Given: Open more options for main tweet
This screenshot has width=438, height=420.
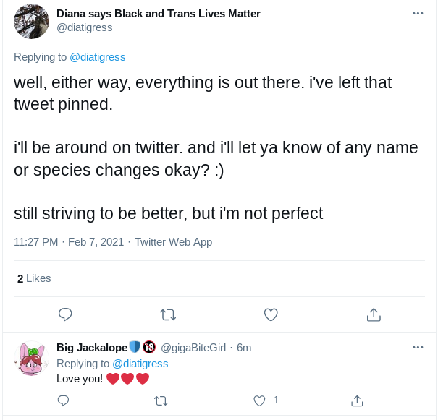Looking at the screenshot, I should click(418, 14).
